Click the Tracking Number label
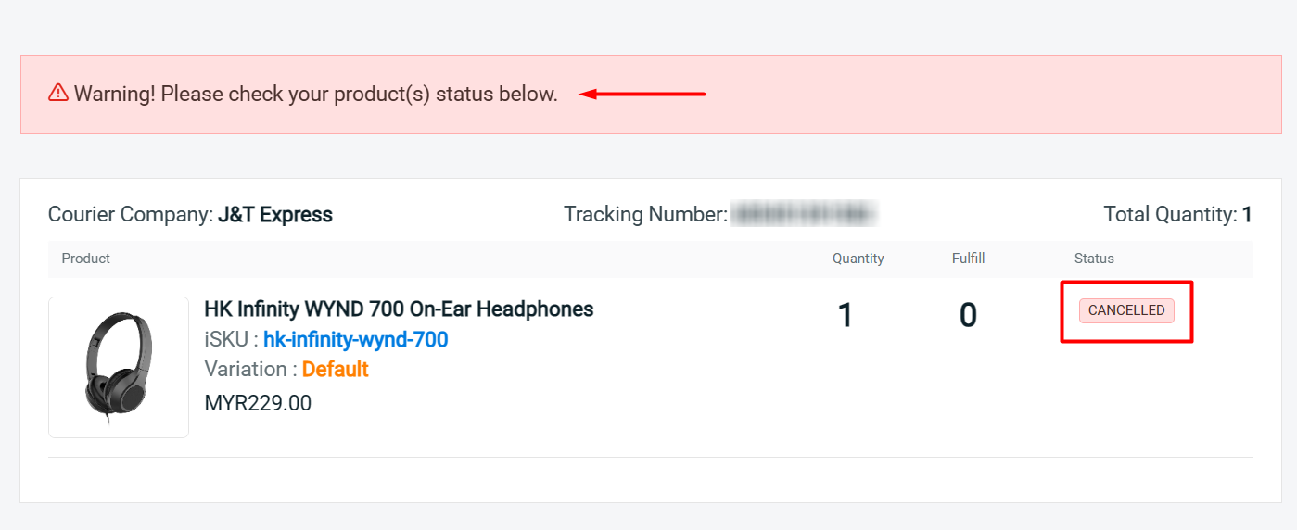This screenshot has height=530, width=1297. [644, 215]
